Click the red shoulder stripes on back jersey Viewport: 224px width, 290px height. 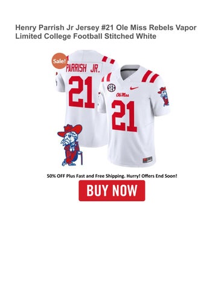108,60
